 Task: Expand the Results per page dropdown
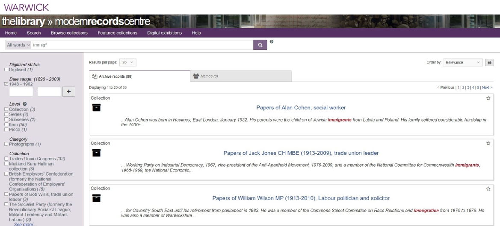[x=128, y=62]
